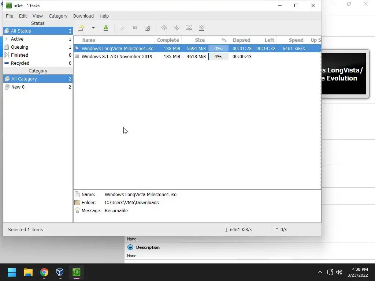Image resolution: width=375 pixels, height=281 pixels.
Task: Click the Move to Top toolbar icon
Action: [x=189, y=28]
